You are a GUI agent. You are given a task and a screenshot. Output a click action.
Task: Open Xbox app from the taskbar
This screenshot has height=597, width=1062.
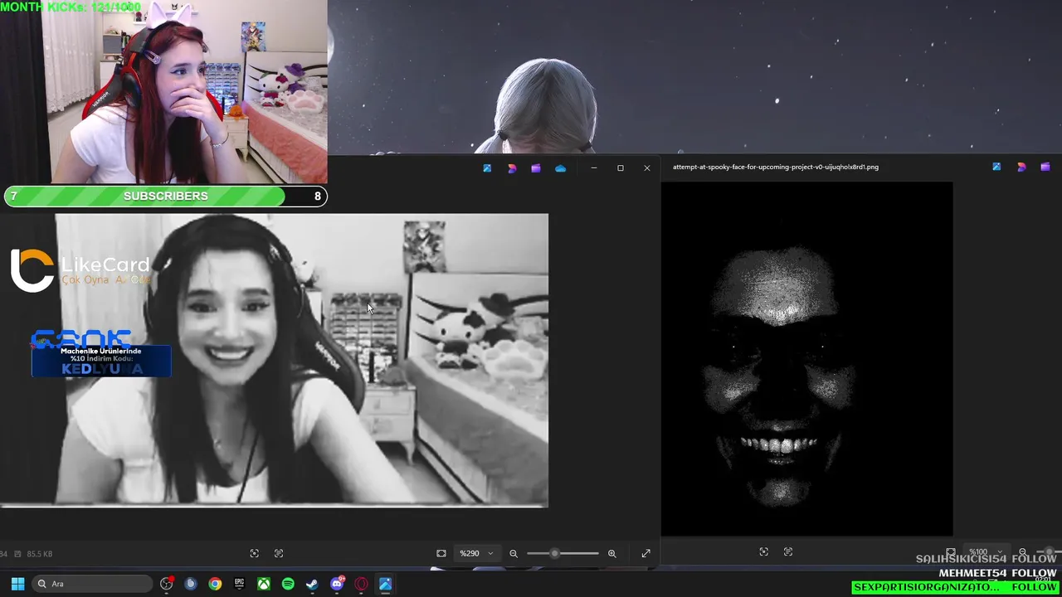coord(263,584)
